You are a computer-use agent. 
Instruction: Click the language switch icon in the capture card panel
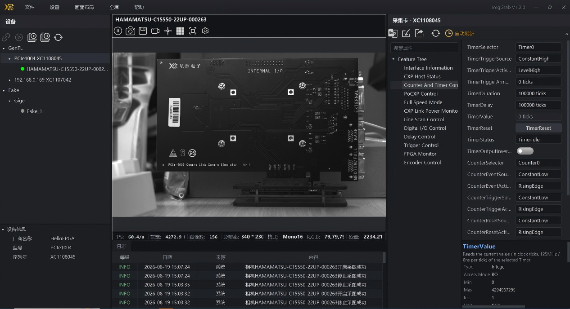point(393,33)
